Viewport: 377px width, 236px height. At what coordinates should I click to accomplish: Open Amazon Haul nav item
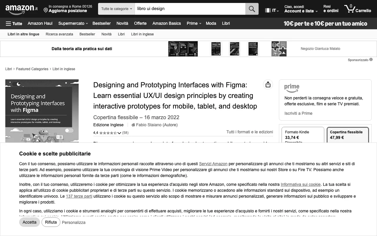pyautogui.click(x=40, y=23)
